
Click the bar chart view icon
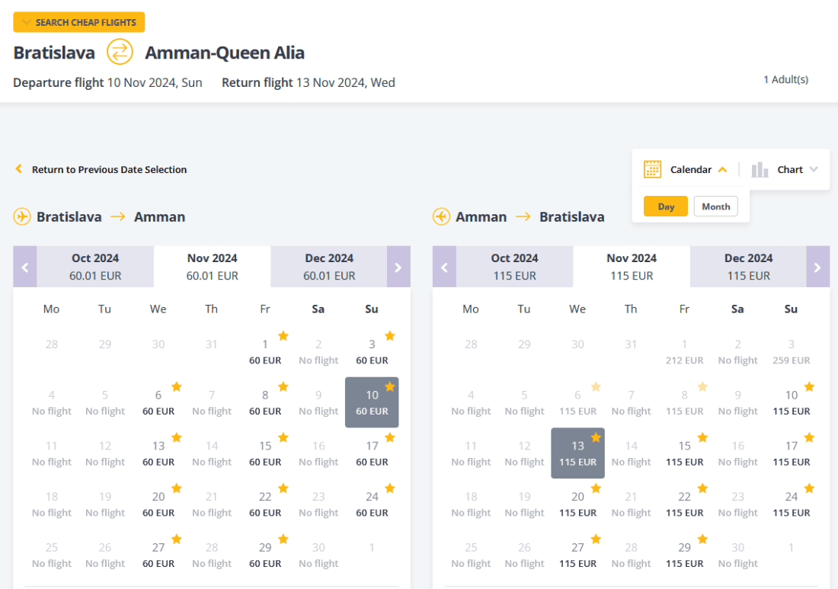760,169
